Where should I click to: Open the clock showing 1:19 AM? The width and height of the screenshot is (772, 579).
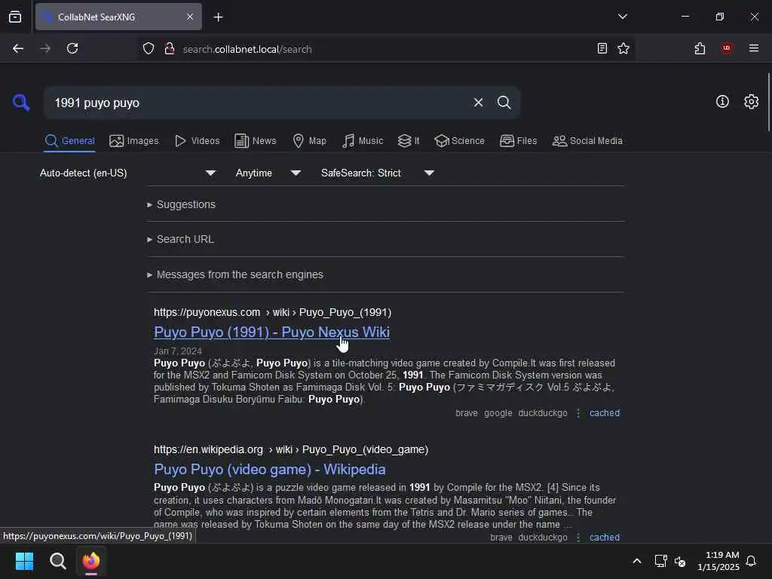(718, 561)
